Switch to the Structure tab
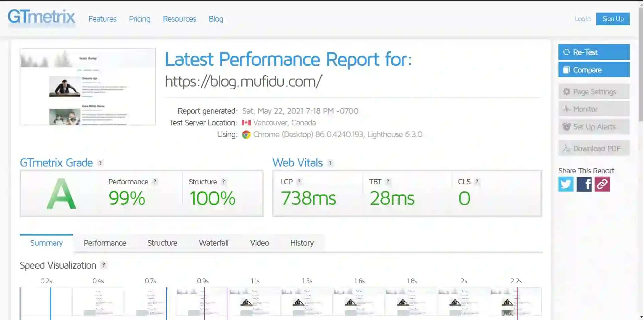643x320 pixels. tap(162, 243)
